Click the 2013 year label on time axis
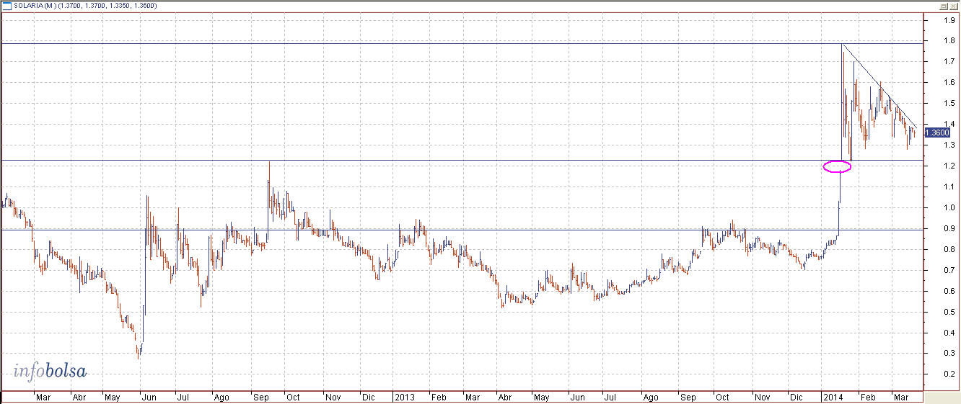The height and width of the screenshot is (404, 961). 404,398
